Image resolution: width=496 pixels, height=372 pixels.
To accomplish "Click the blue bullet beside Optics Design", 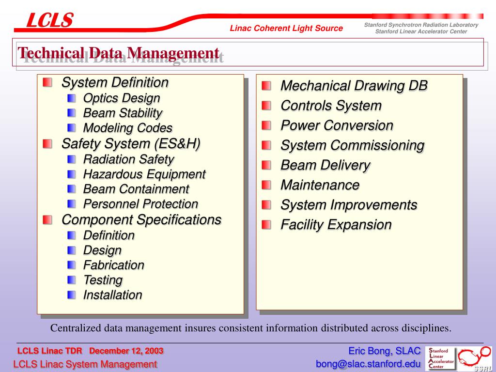I will click(x=72, y=98).
